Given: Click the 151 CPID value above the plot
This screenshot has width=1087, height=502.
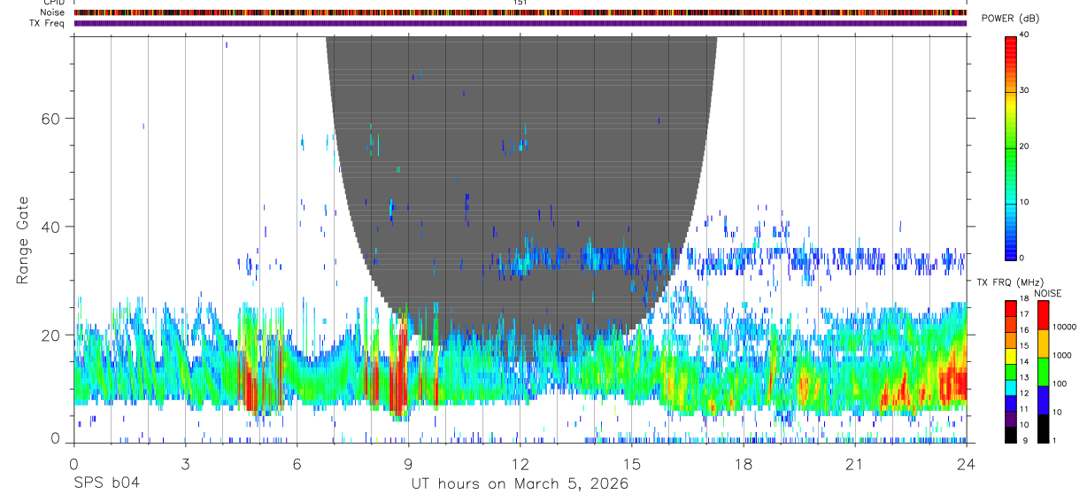Looking at the screenshot, I should tap(520, 3).
